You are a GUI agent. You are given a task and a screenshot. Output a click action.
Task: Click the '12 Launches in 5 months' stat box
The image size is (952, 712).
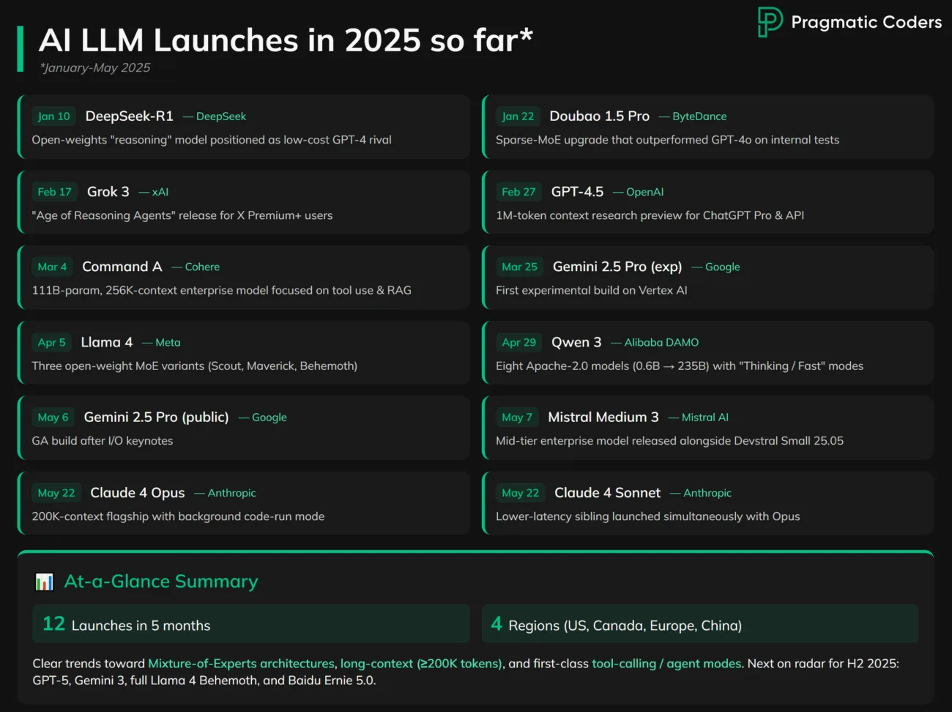pyautogui.click(x=251, y=624)
